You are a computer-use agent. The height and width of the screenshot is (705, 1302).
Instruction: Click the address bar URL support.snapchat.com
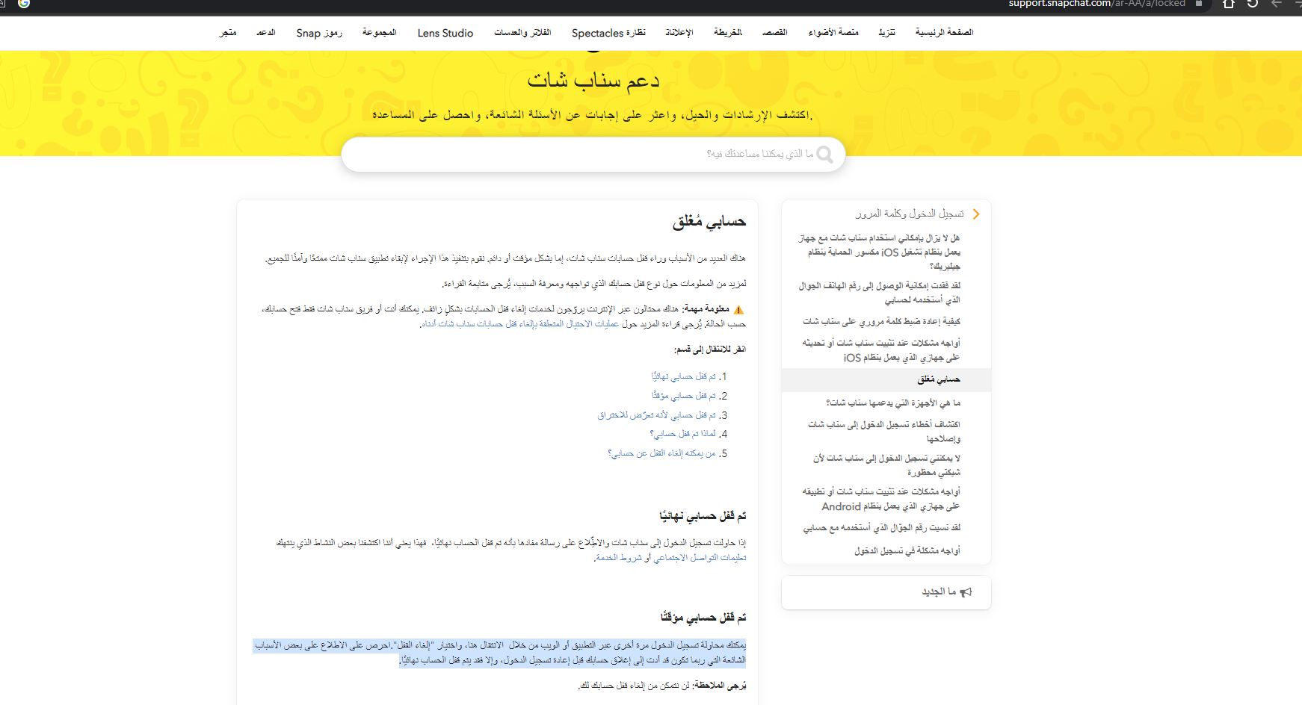[1096, 4]
